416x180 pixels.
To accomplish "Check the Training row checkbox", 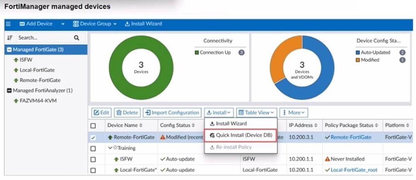I will pos(93,149).
